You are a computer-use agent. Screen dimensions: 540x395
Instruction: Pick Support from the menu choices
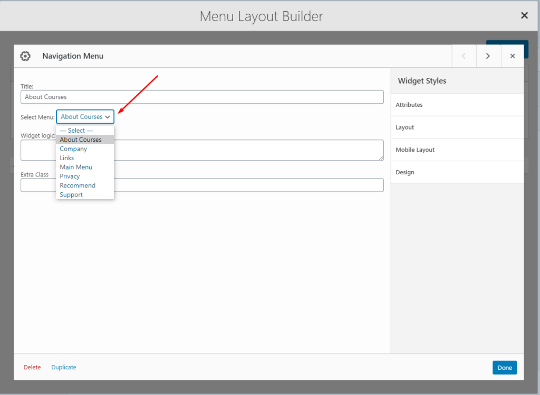pyautogui.click(x=71, y=194)
